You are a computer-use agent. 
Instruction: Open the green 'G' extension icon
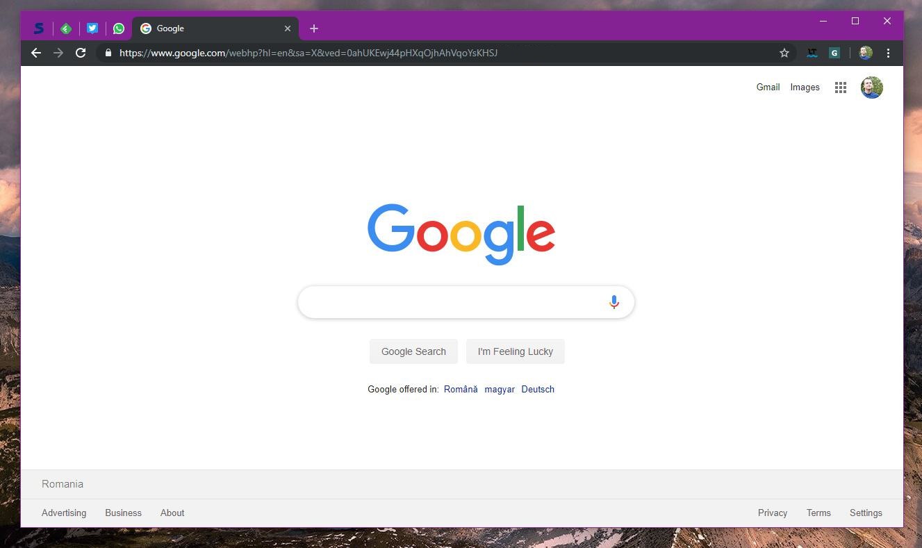pos(834,53)
